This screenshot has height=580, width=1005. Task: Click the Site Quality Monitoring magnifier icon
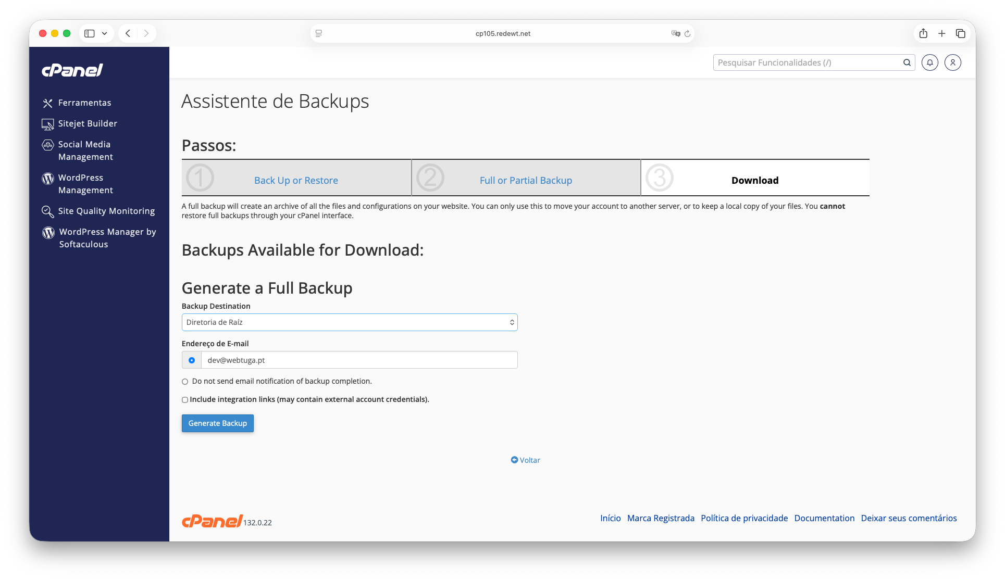pyautogui.click(x=47, y=211)
